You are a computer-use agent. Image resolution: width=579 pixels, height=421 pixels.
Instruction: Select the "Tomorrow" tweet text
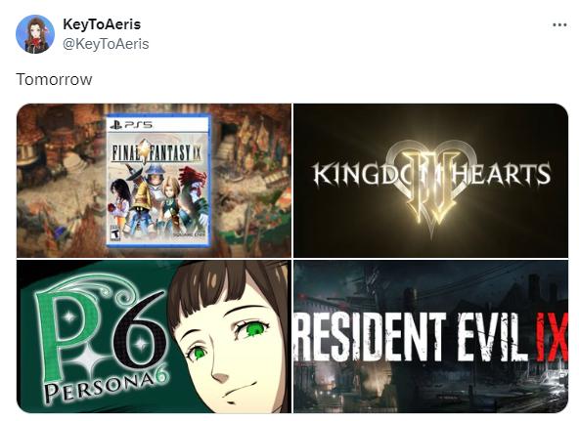54,79
